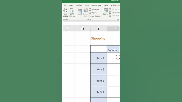This screenshot has height=102, width=182.
Task: Select the Item 4 cell
Action: pos(99,92)
